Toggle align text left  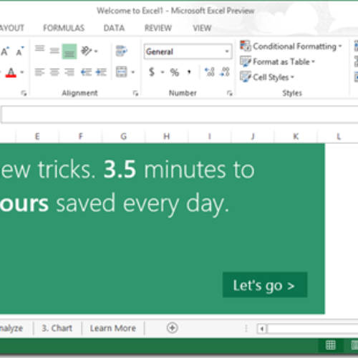click(39, 72)
